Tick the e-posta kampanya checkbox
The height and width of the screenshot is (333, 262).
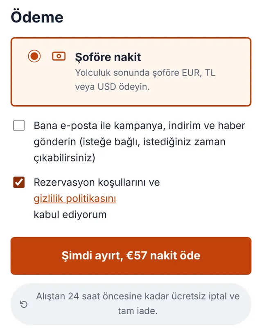19,125
